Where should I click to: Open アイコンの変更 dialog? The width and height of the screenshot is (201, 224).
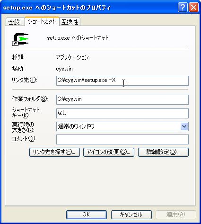[109, 152]
